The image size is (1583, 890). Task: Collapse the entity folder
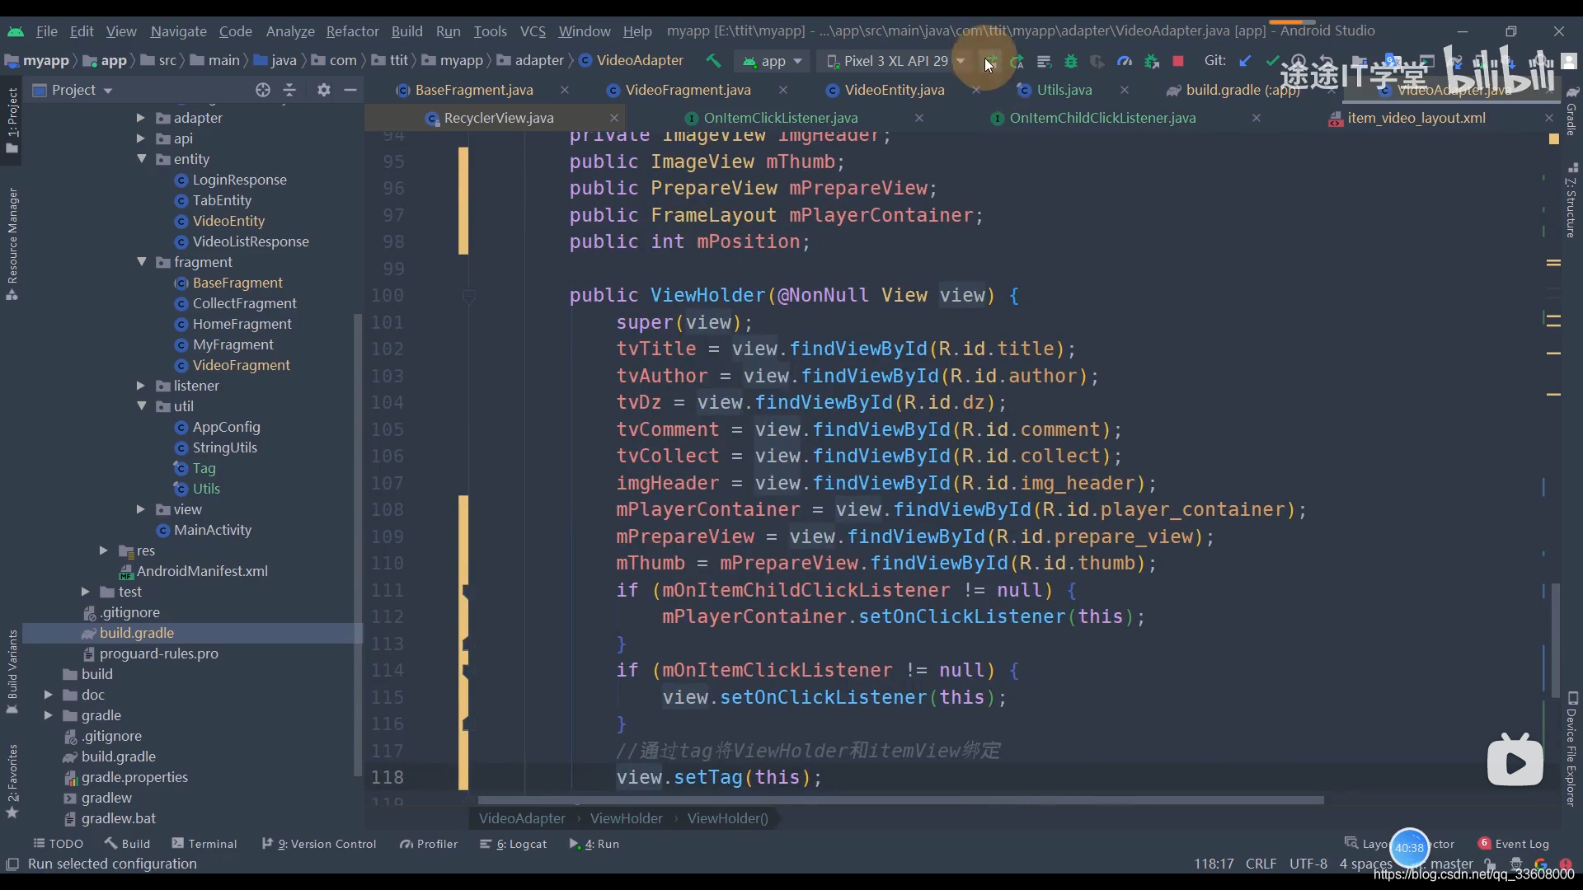(141, 159)
